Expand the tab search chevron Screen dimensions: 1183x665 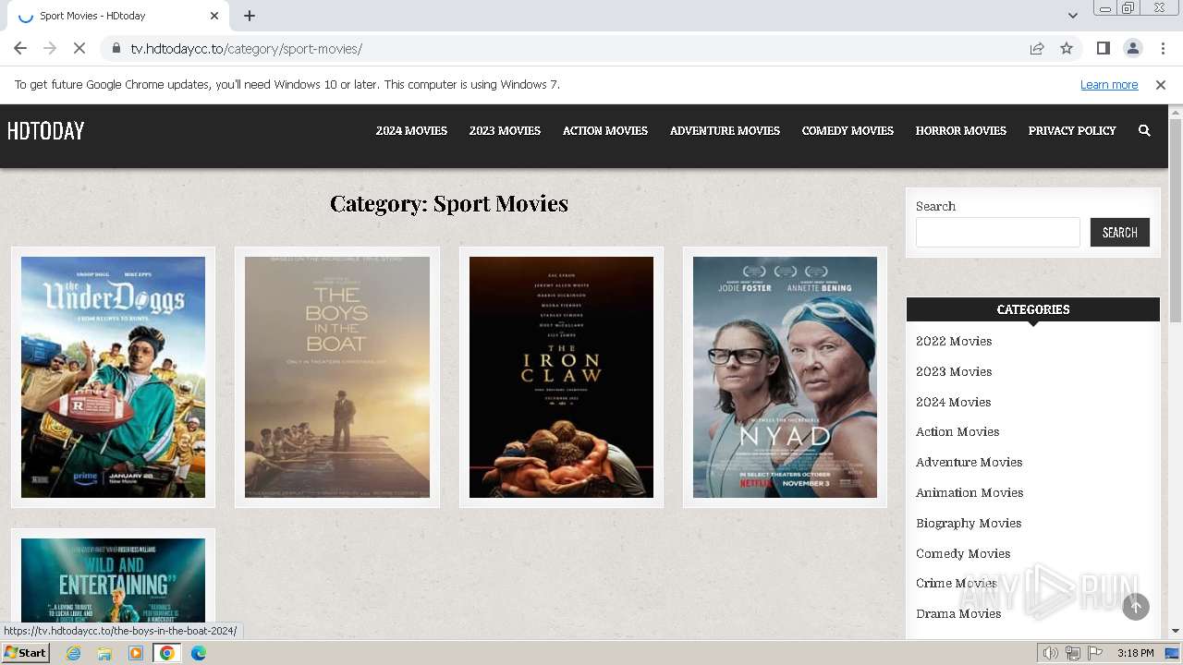click(x=1072, y=16)
